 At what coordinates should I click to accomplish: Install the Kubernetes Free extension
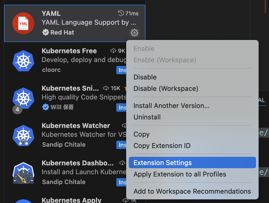click(122, 70)
